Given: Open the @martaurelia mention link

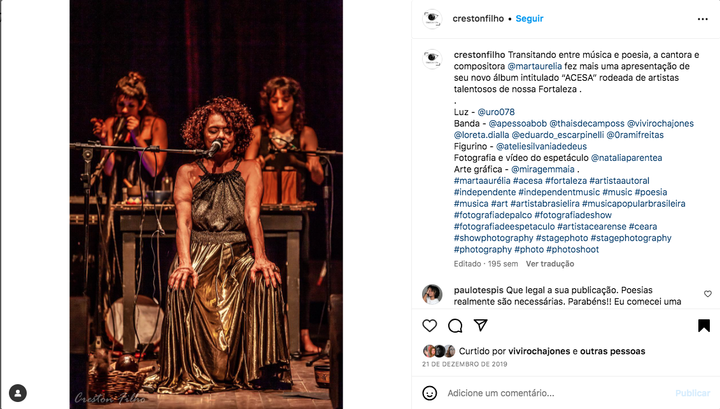Looking at the screenshot, I should pyautogui.click(x=535, y=66).
